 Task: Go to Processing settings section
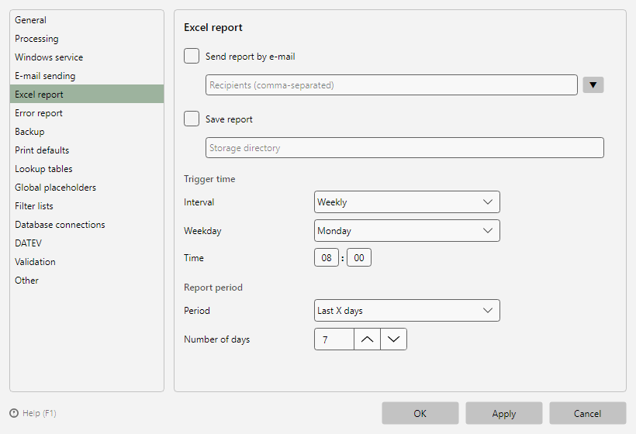point(87,39)
